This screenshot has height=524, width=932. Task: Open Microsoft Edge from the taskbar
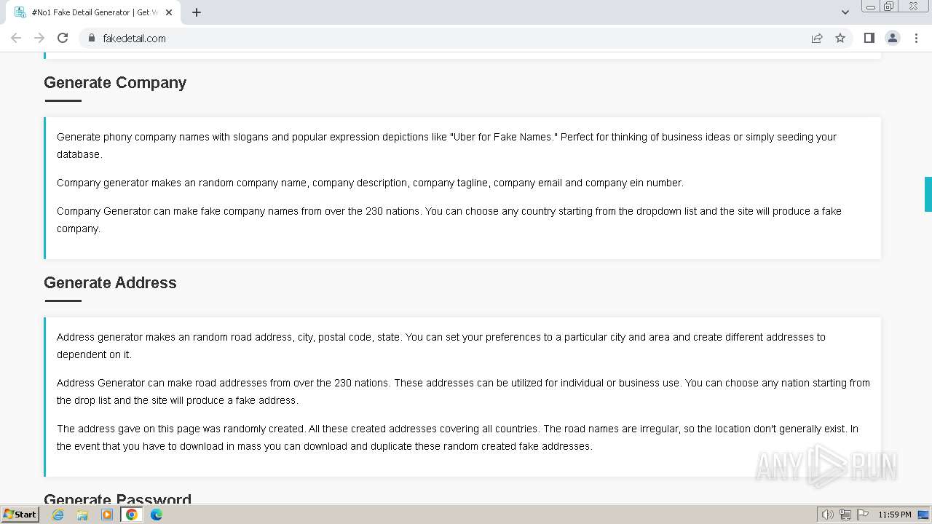[x=157, y=515]
